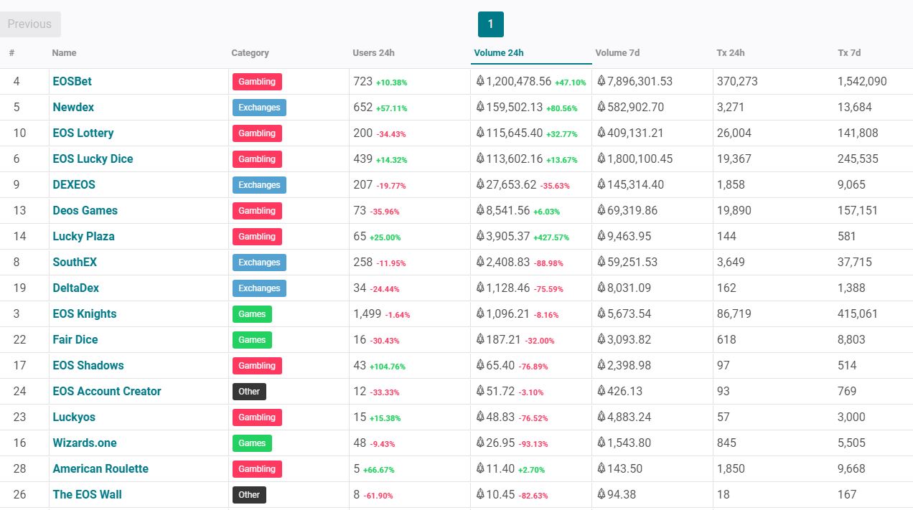The width and height of the screenshot is (913, 510).
Task: Open the Newdex dapp link
Action: pyautogui.click(x=73, y=108)
